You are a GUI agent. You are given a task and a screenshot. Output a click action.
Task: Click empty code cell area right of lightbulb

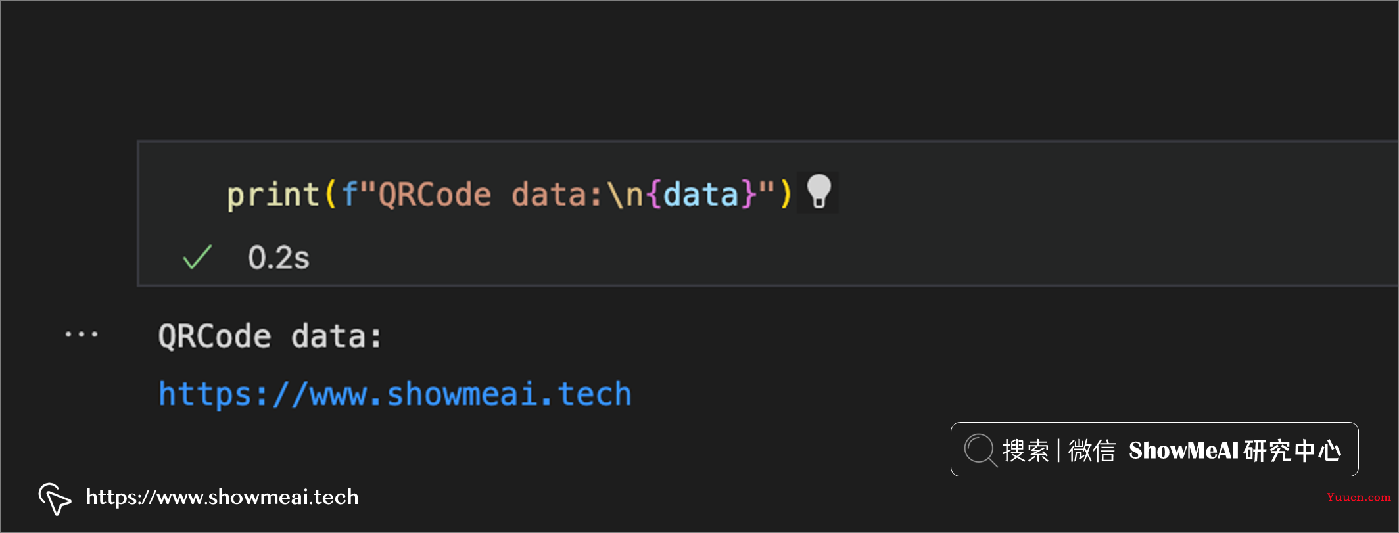tap(1118, 195)
